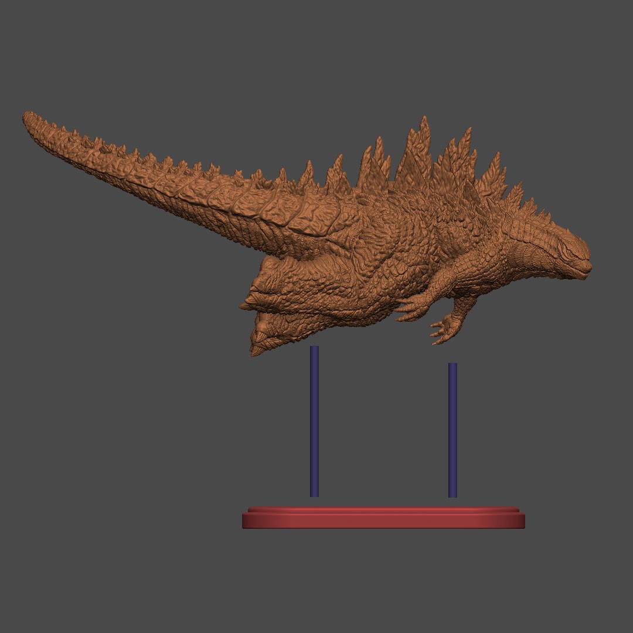Click the red display base
633x633 pixels.
383,518
